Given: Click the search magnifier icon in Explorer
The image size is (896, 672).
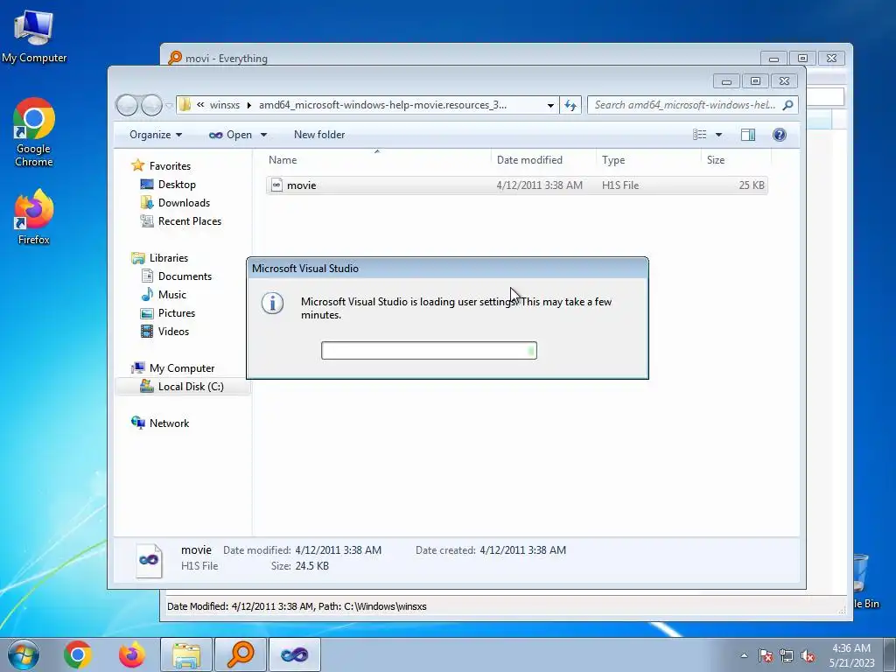Looking at the screenshot, I should pos(788,105).
